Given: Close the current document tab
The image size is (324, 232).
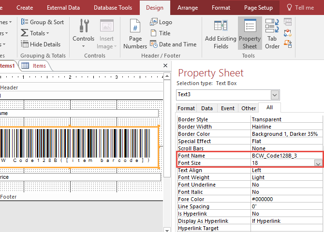Looking at the screenshot, I should pyautogui.click(x=165, y=65).
